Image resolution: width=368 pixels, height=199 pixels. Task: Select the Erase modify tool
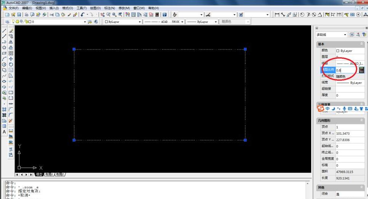pyautogui.click(x=11, y=30)
